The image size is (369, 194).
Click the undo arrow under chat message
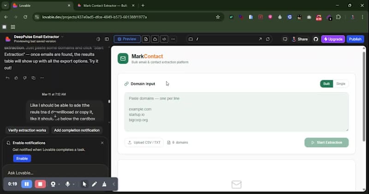pos(7,78)
